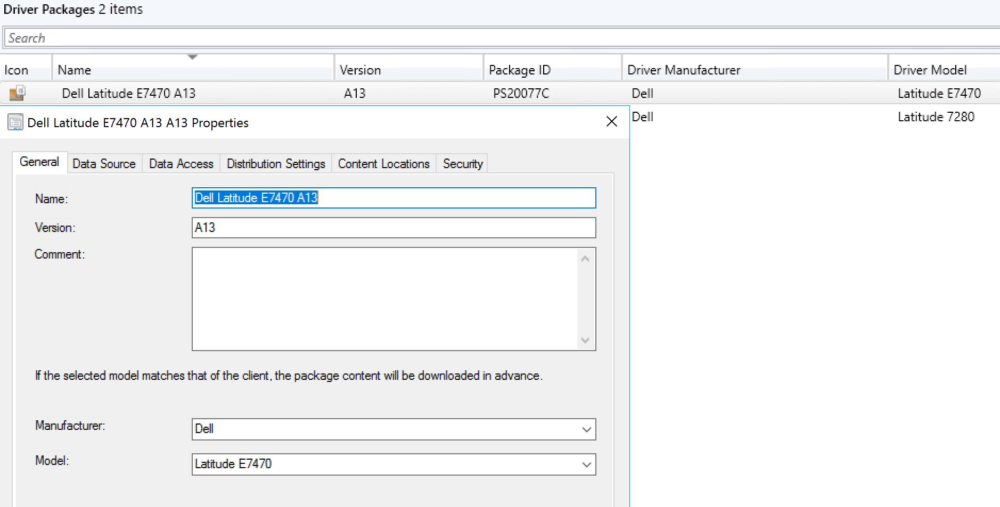Click the Version field containing A13
This screenshot has width=1000, height=507.
tap(394, 227)
